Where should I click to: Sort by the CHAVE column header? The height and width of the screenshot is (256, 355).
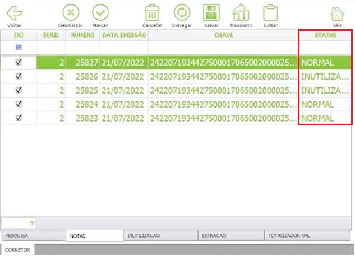point(223,35)
